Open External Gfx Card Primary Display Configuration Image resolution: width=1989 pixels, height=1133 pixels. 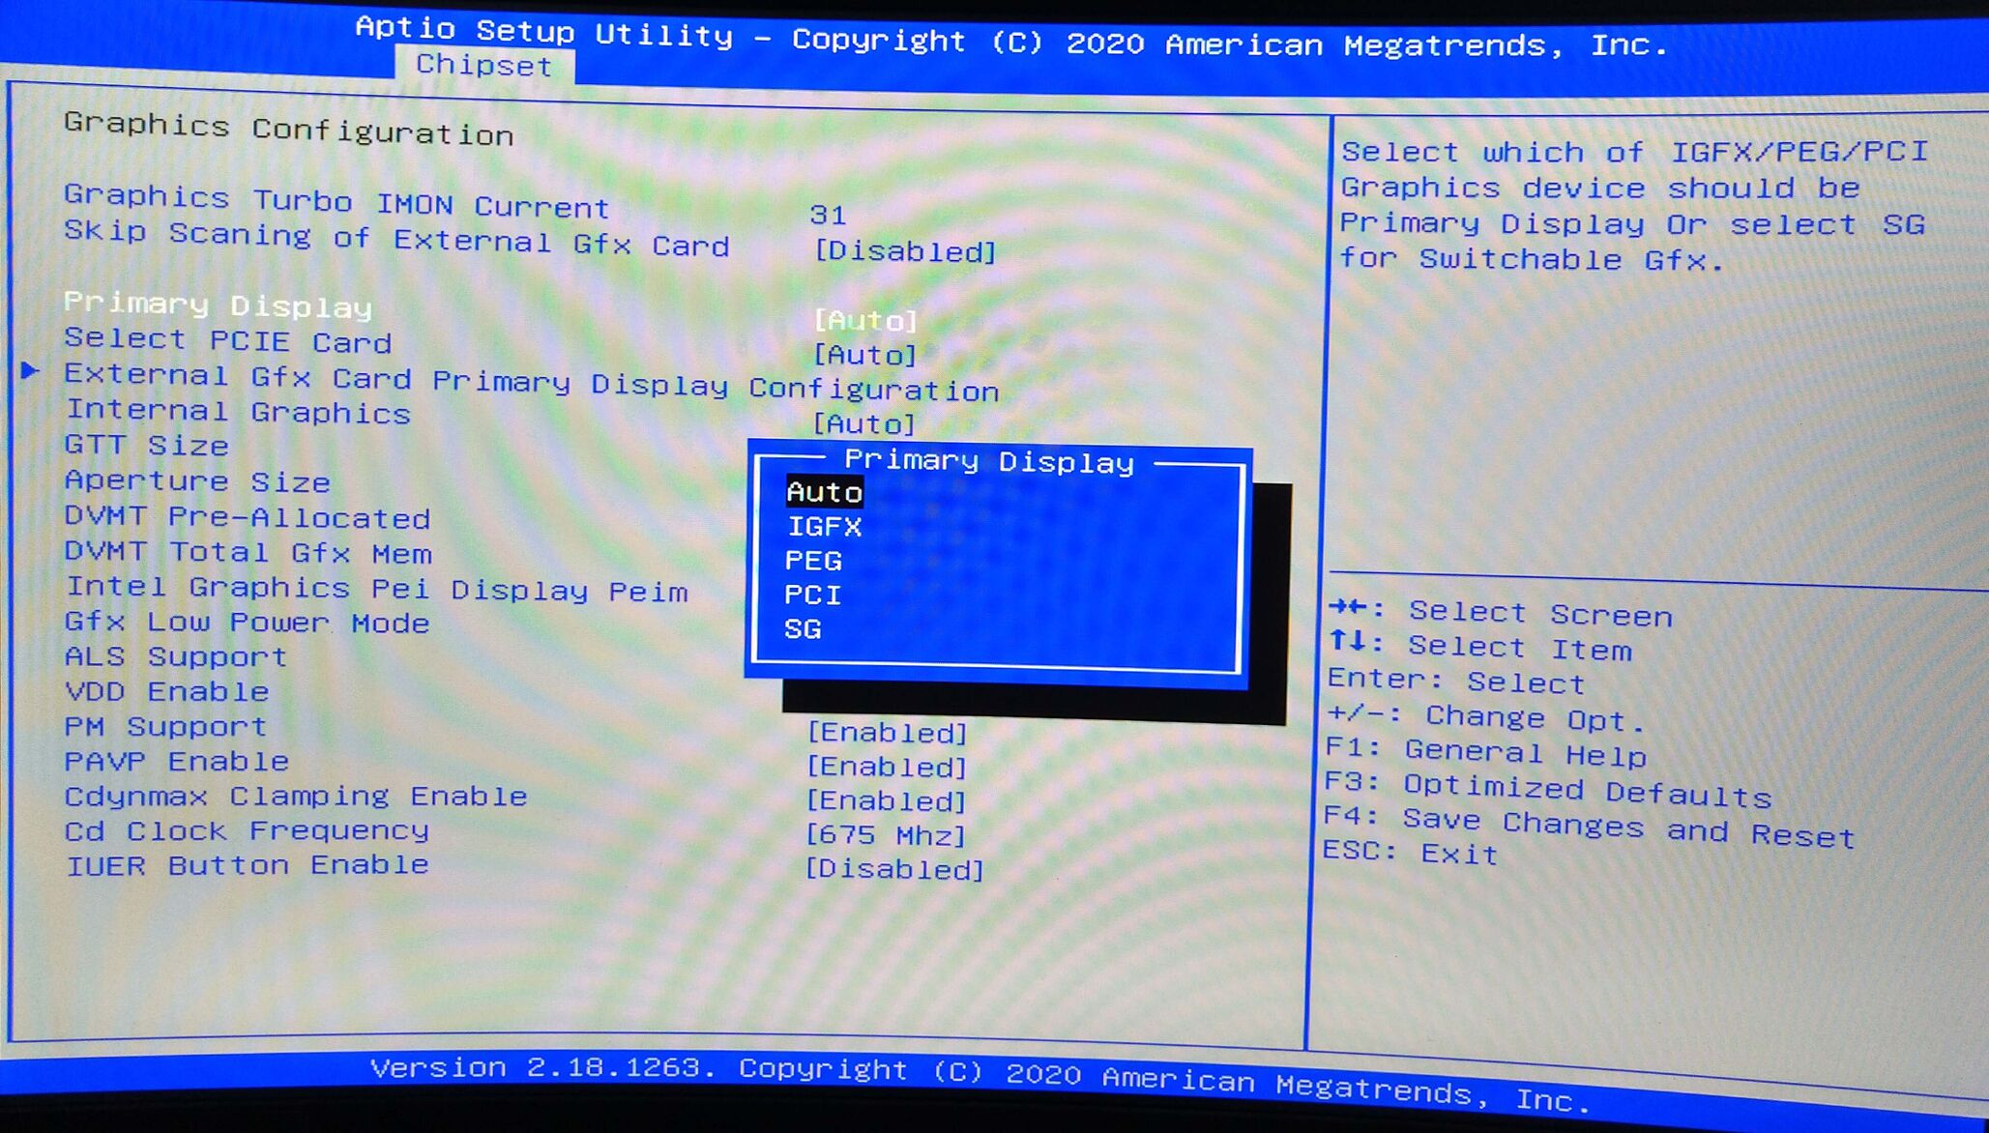point(531,382)
